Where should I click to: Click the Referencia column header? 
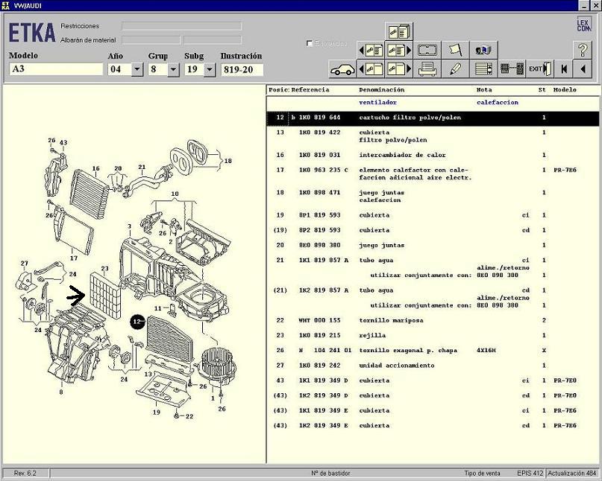pyautogui.click(x=310, y=89)
